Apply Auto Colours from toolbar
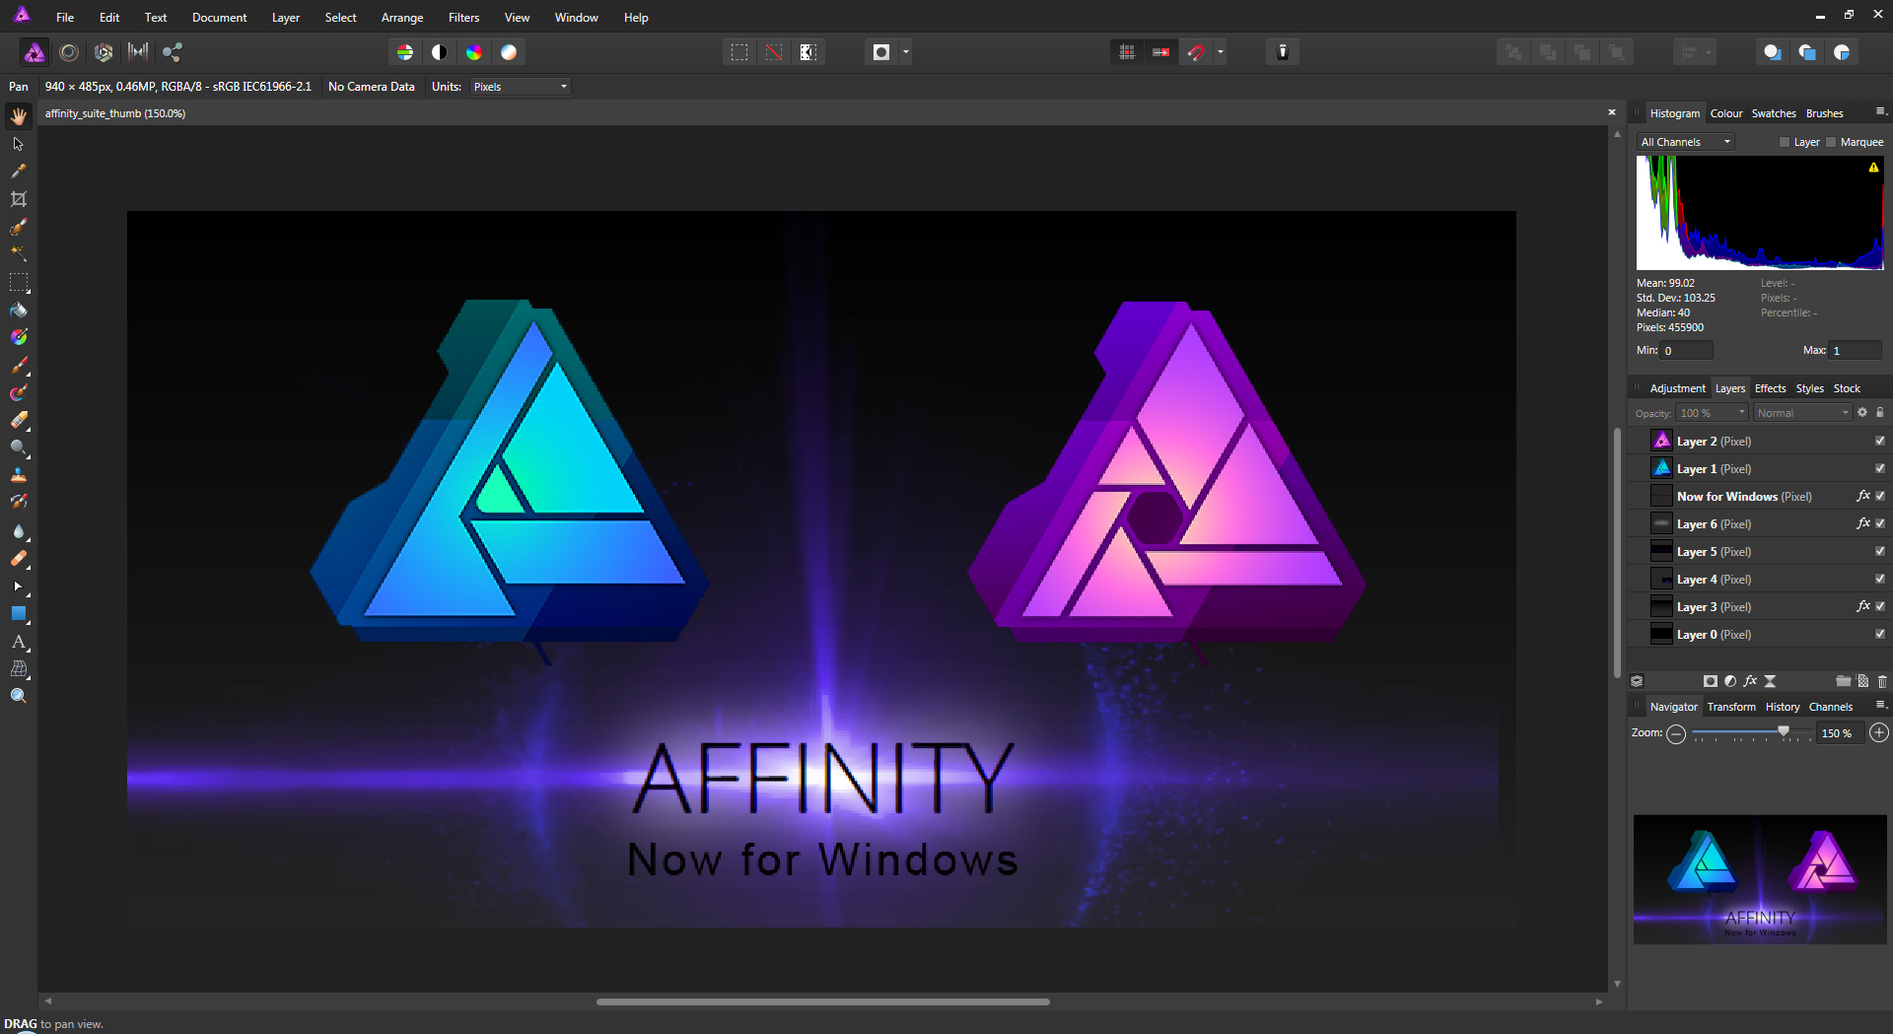 [474, 52]
